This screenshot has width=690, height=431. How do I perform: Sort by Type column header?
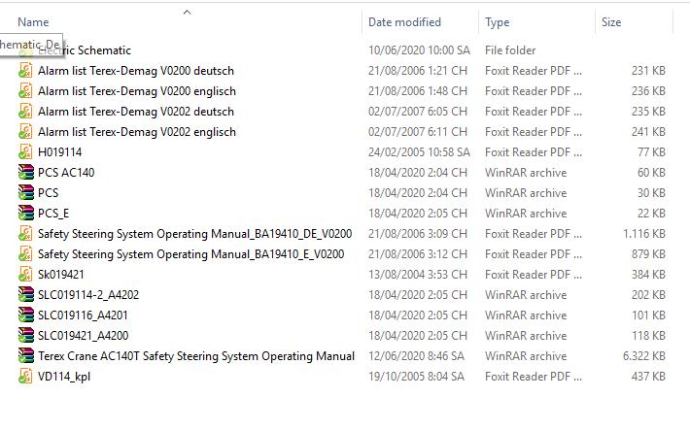coord(498,22)
